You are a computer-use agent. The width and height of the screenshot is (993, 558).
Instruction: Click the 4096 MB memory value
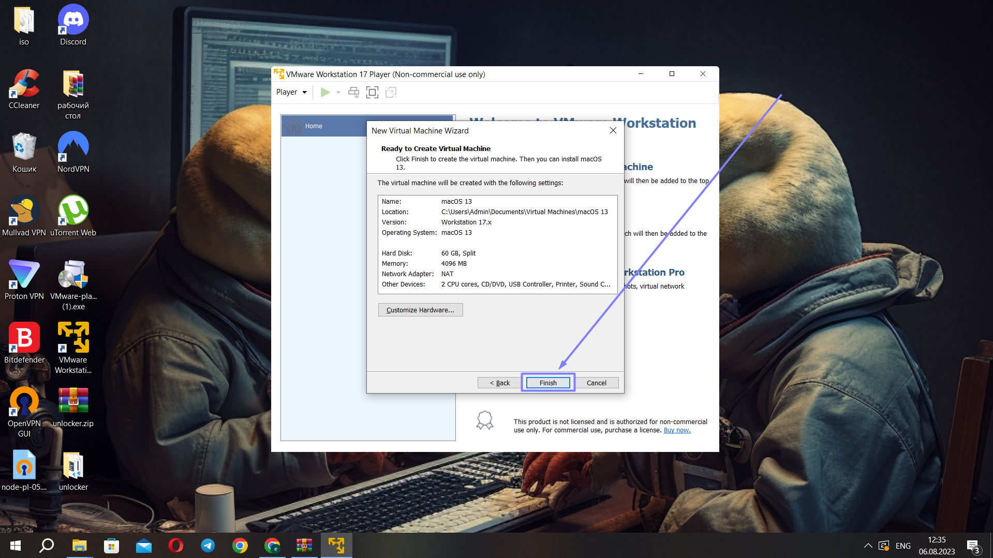pos(454,264)
